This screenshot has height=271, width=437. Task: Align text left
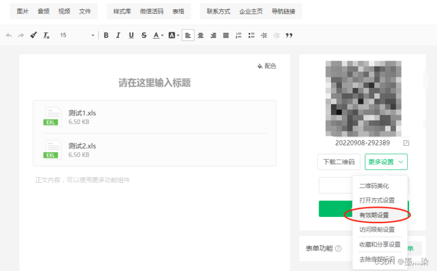(x=188, y=36)
